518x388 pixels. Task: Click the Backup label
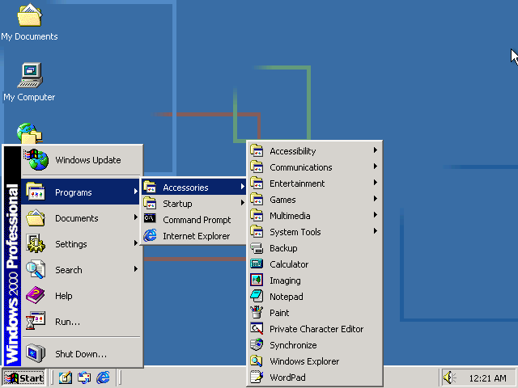click(283, 248)
